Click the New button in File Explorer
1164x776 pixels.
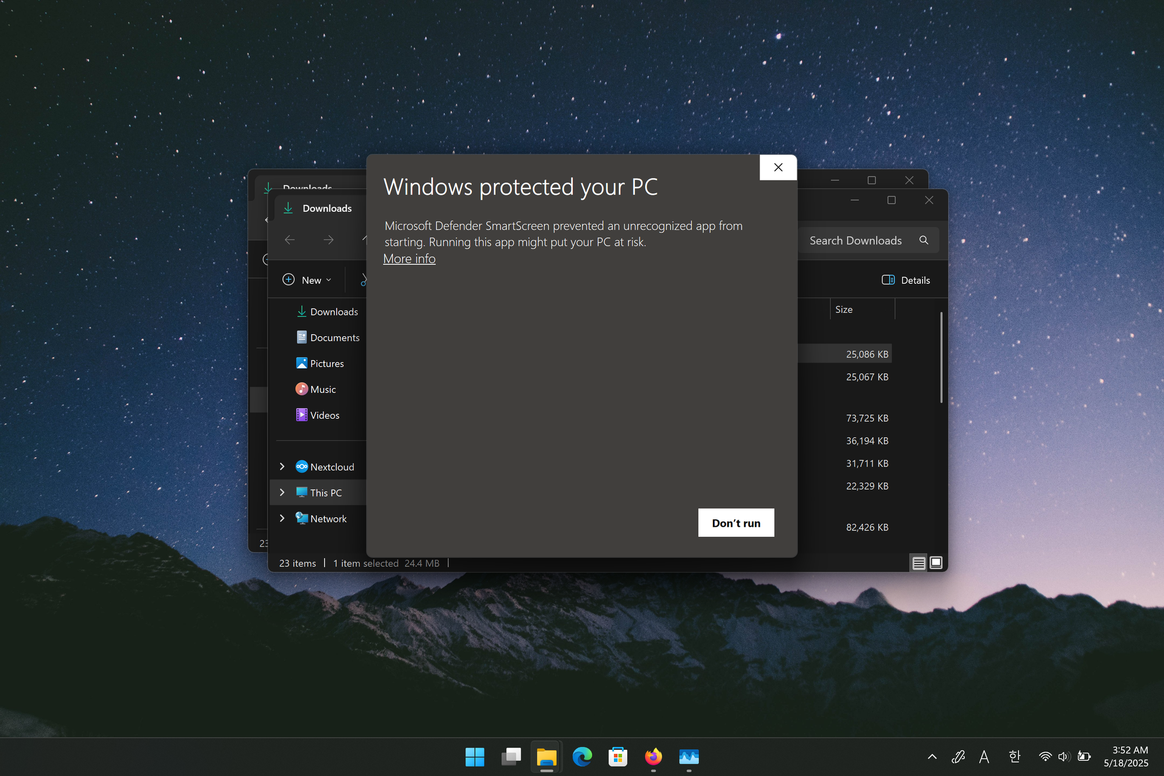[307, 280]
